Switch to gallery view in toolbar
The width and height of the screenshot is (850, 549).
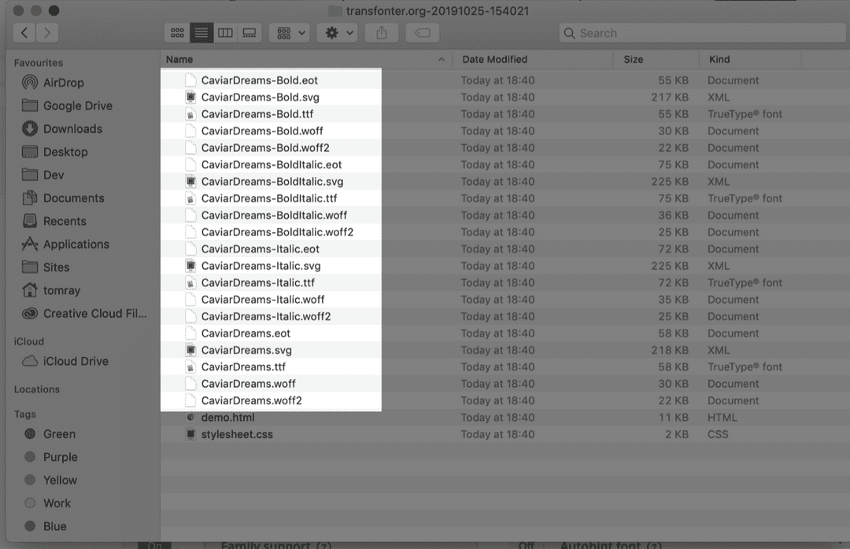249,33
